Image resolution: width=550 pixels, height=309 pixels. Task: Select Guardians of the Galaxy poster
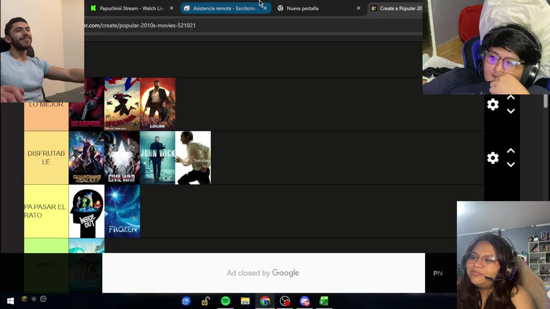tap(86, 158)
